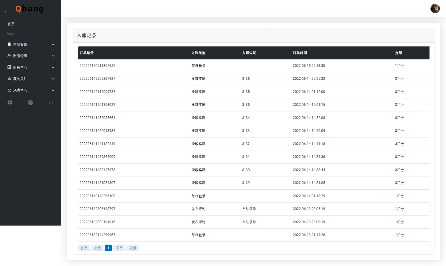Image resolution: width=446 pixels, height=266 pixels.
Task: Click timestamp 2022-06-14 22:05:32
Action: [309, 79]
